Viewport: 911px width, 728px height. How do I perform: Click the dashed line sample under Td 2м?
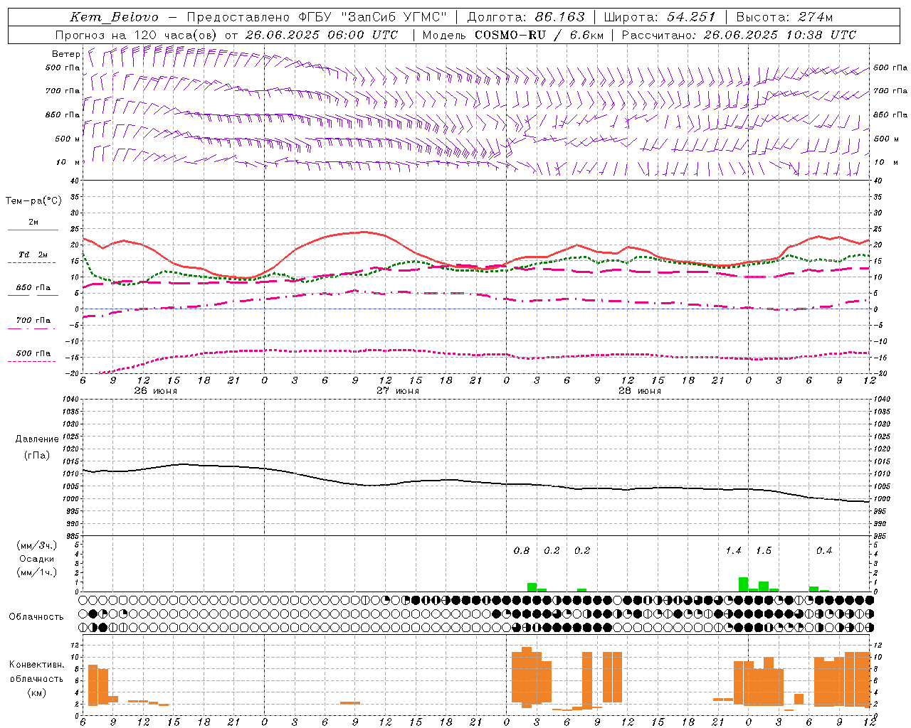[32, 263]
